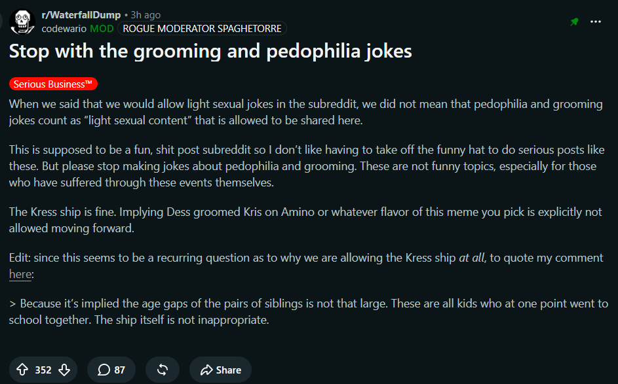This screenshot has height=384, width=618.
Task: Click the Share button
Action: (220, 370)
